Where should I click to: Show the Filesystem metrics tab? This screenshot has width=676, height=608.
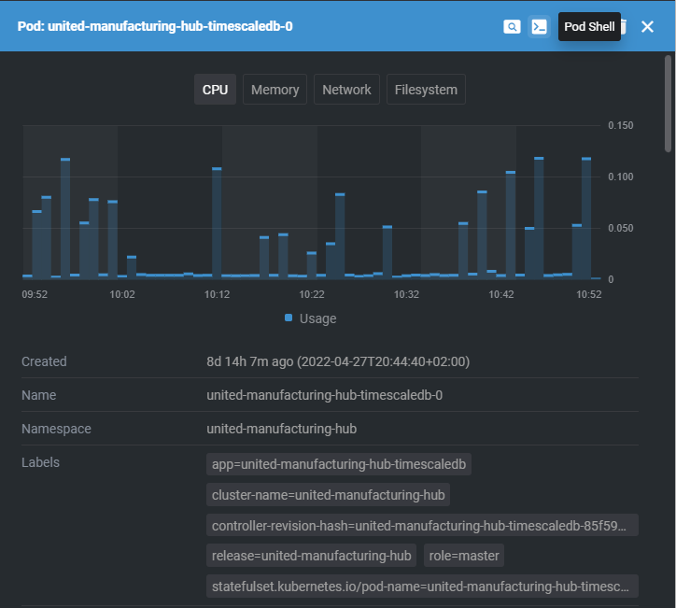pos(426,90)
